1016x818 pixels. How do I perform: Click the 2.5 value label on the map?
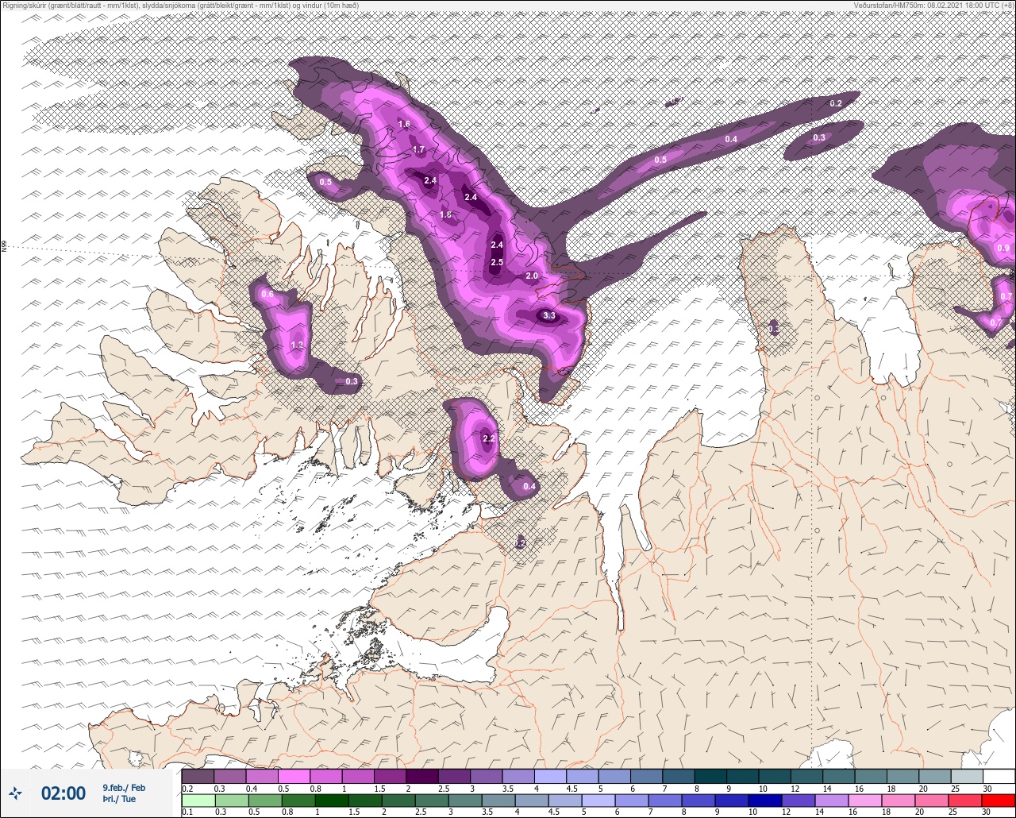[497, 262]
